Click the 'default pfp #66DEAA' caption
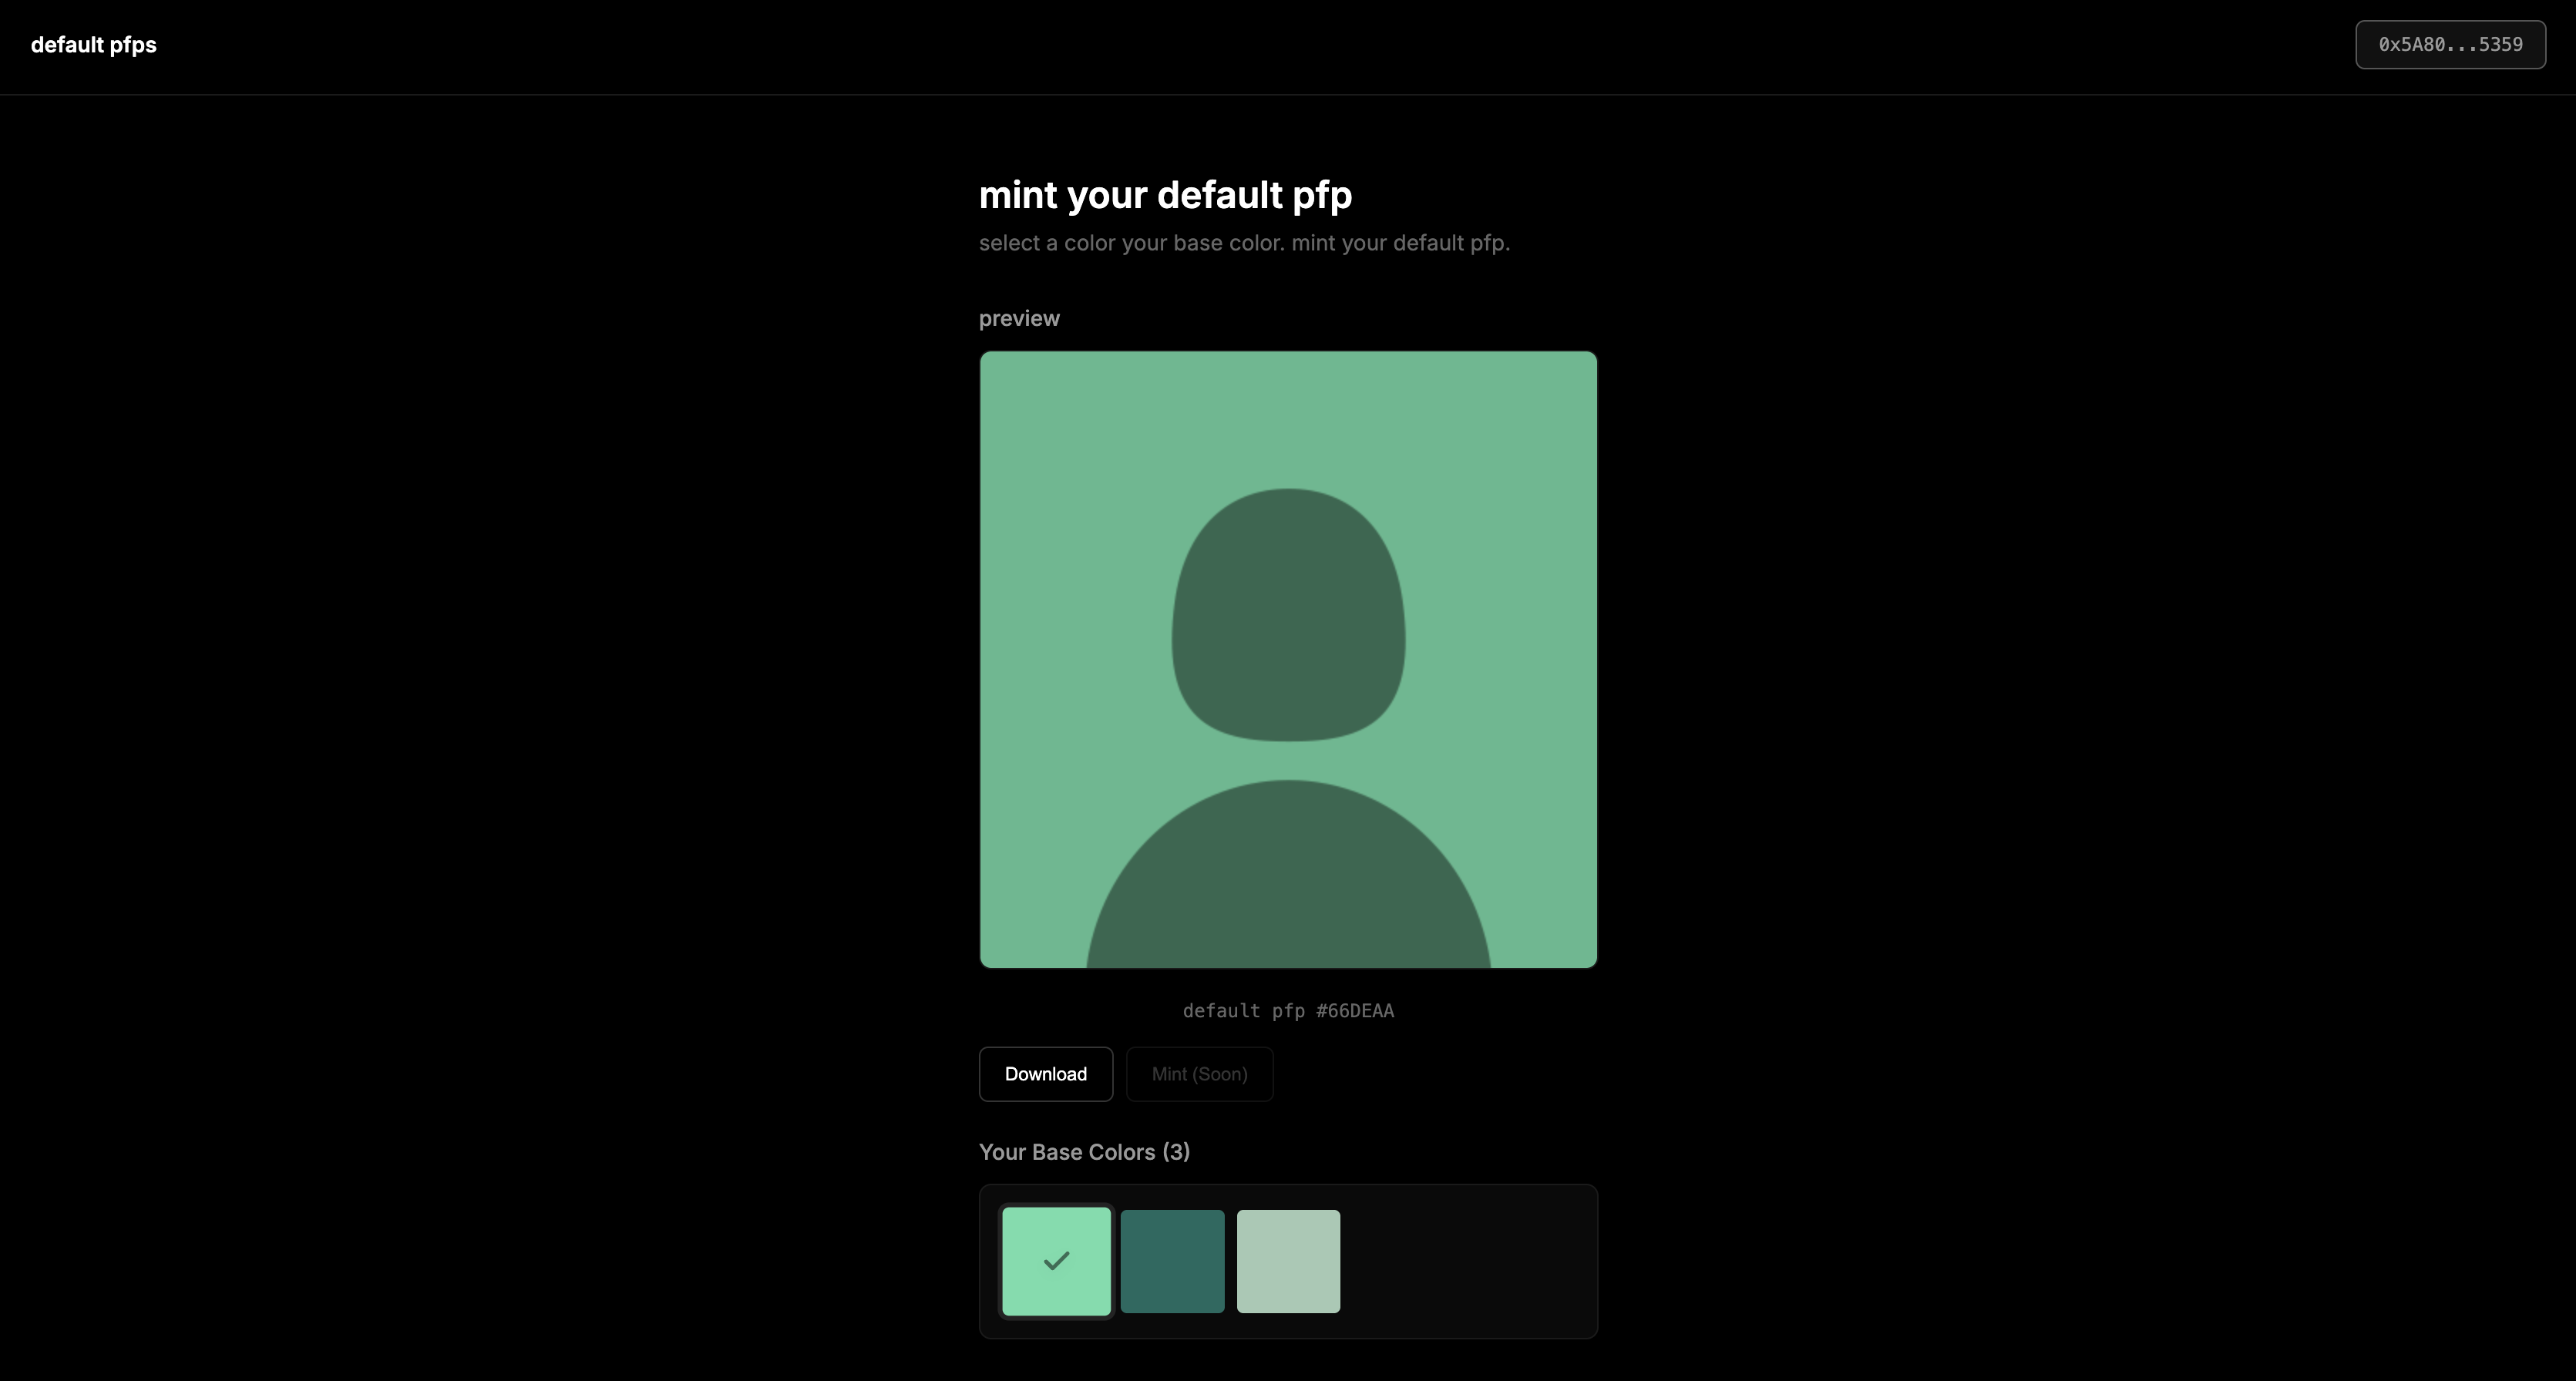 point(1288,1011)
